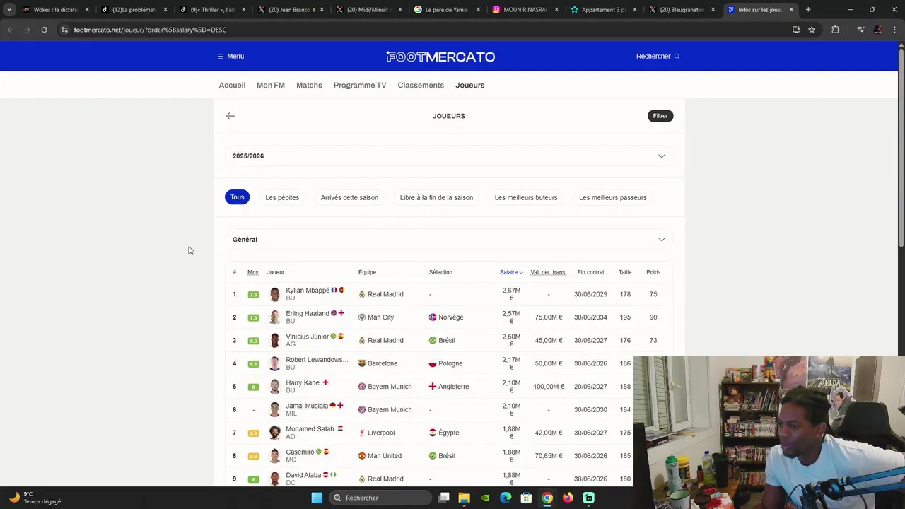
Task: Click Kylian Mbappé's player photo
Action: click(x=275, y=294)
